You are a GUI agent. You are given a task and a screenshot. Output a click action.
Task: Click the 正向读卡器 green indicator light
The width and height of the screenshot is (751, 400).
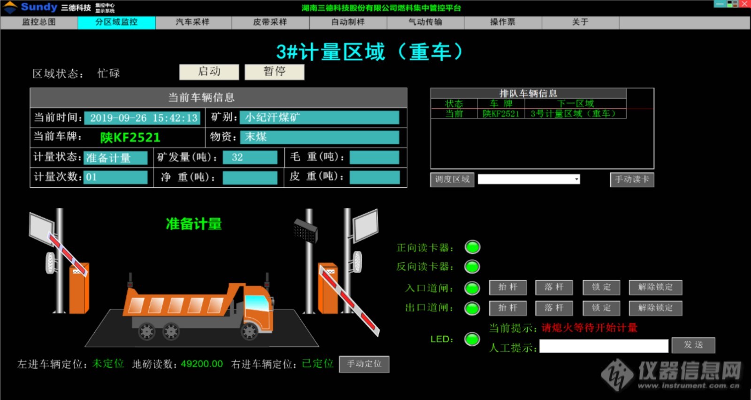[472, 247]
